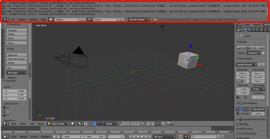The width and height of the screenshot is (270, 139).
Task: Enable the X constraint axis checkbox
Action: (5, 107)
